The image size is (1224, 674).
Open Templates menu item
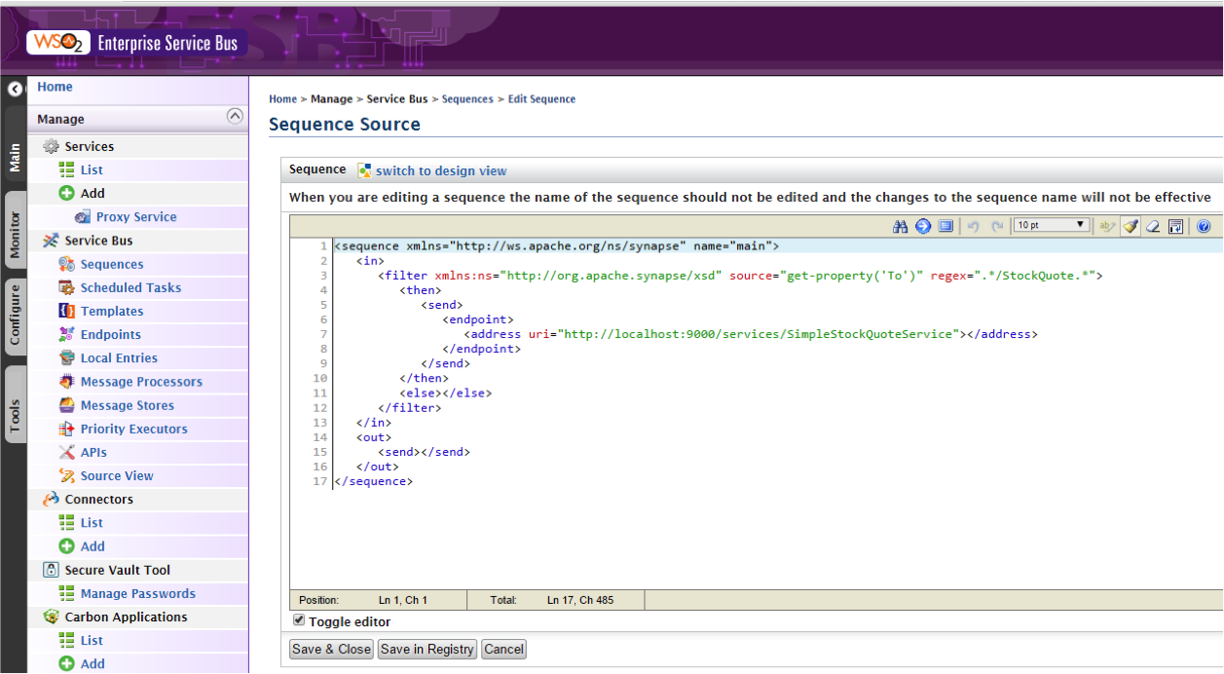112,311
